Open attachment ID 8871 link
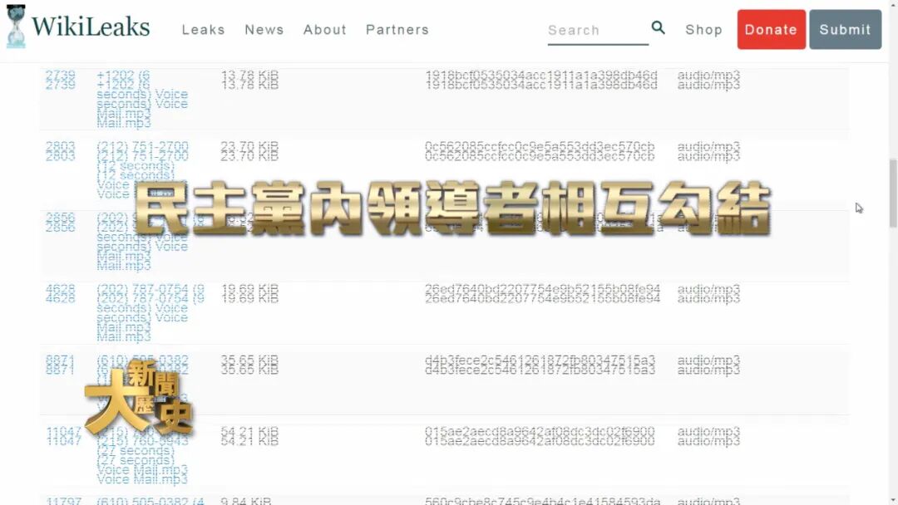The image size is (898, 505). [x=60, y=365]
